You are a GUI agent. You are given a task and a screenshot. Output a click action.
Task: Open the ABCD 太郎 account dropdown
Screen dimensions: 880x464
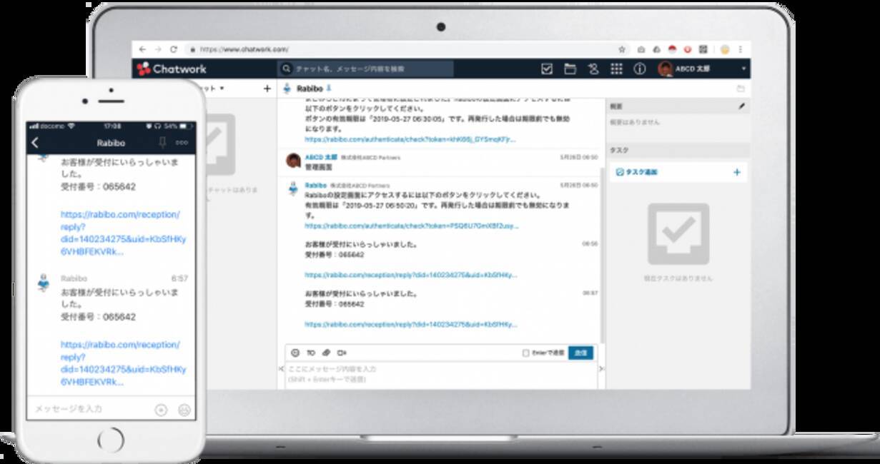click(743, 69)
